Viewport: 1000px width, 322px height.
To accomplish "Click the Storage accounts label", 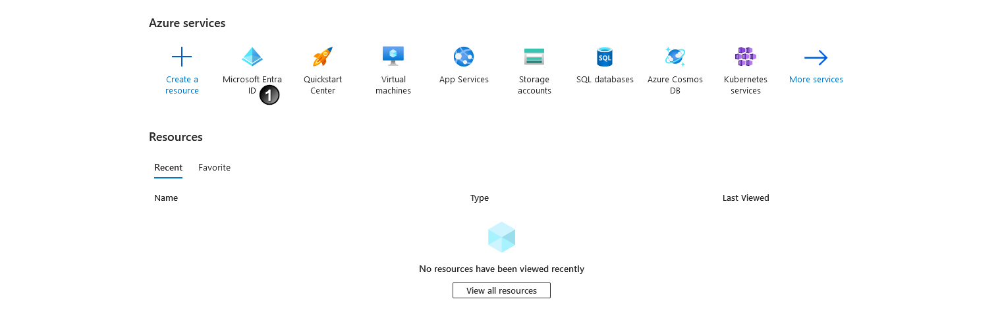I will [534, 85].
